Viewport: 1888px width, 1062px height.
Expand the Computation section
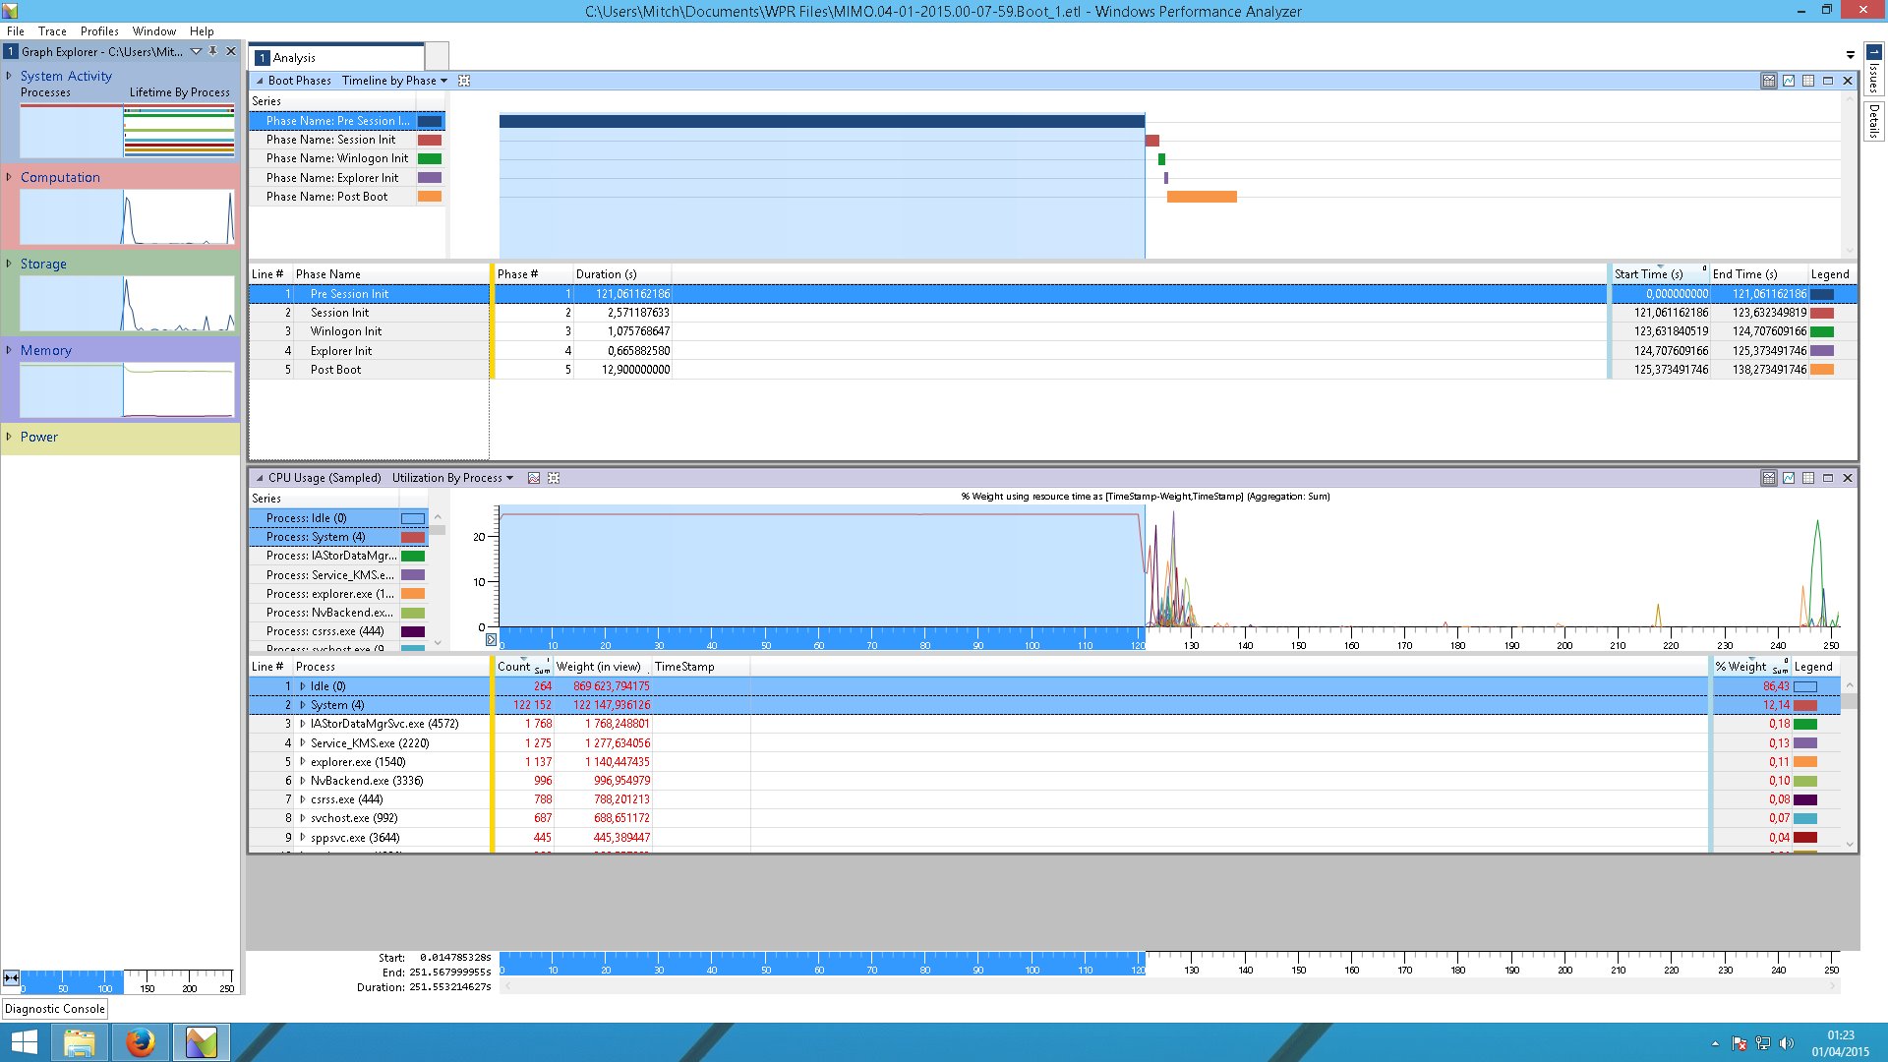point(11,176)
